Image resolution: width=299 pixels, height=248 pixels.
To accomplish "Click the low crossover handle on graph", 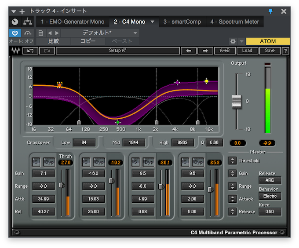I will [x=79, y=122].
